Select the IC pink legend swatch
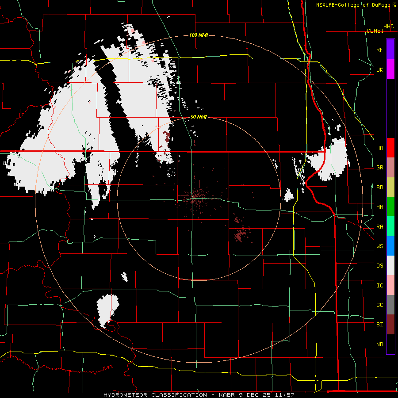The image size is (398, 398). tap(390, 285)
